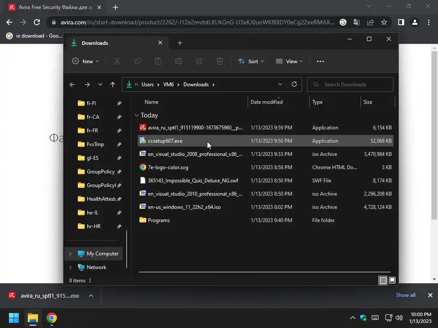Expand the address bar history dropdown
The image size is (438, 328).
pos(280,84)
